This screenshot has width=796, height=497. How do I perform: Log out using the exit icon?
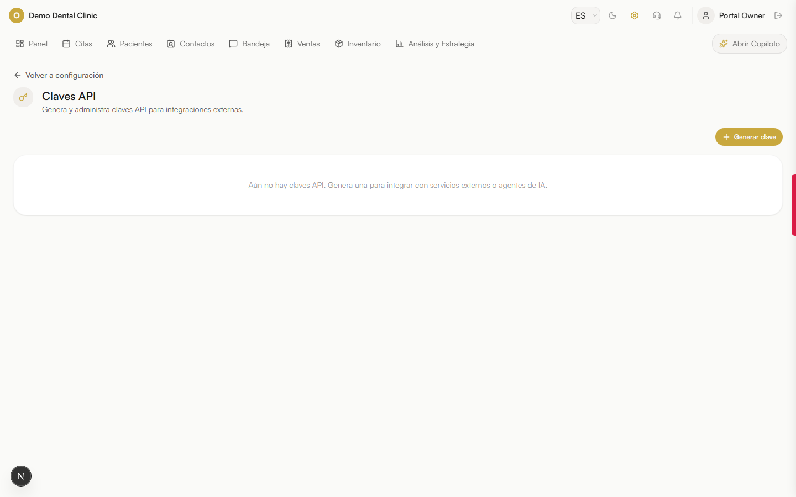(x=778, y=15)
